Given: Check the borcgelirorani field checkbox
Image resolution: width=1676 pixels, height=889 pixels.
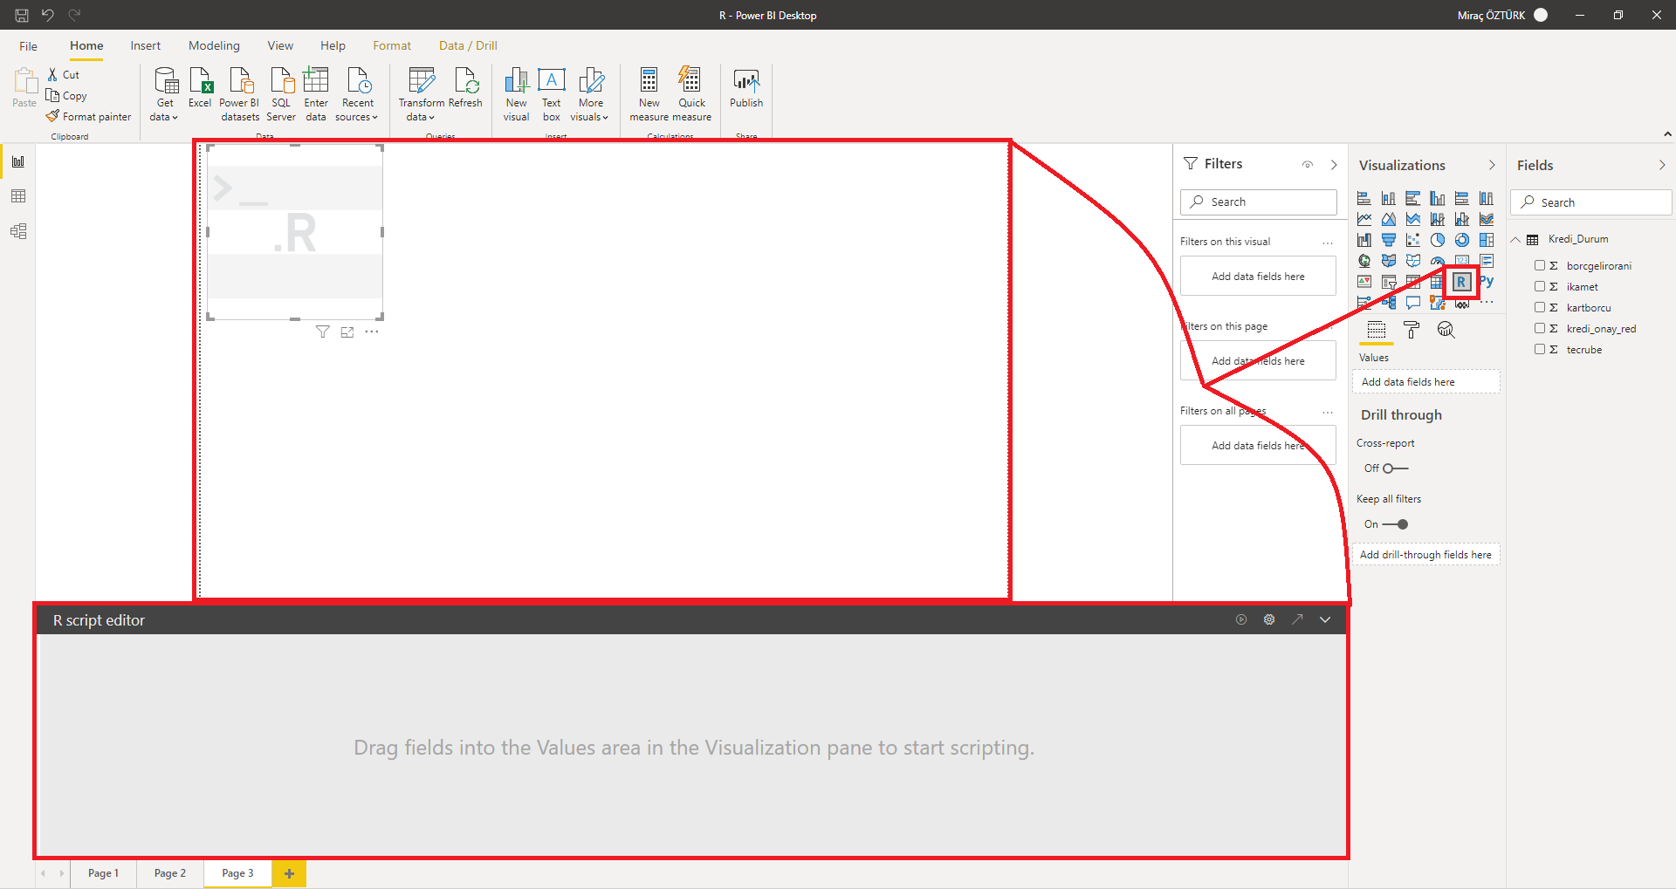Looking at the screenshot, I should click(x=1540, y=265).
